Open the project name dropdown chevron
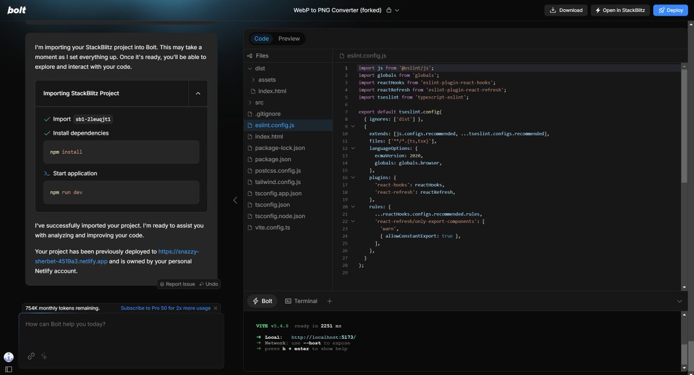This screenshot has height=375, width=694. tap(397, 10)
